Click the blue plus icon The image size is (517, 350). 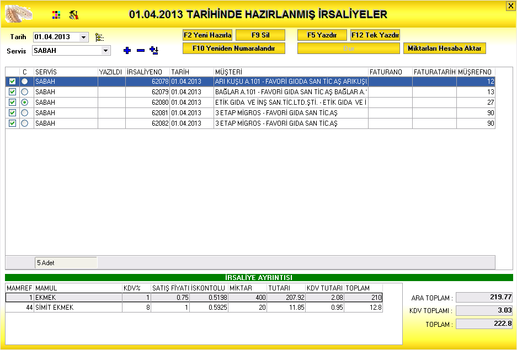pos(127,51)
